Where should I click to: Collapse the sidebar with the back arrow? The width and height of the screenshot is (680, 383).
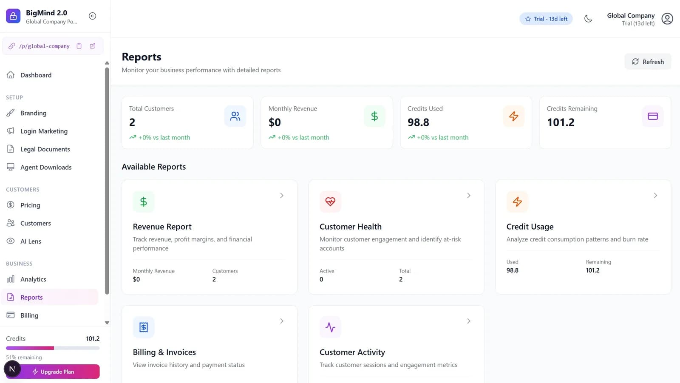(92, 16)
